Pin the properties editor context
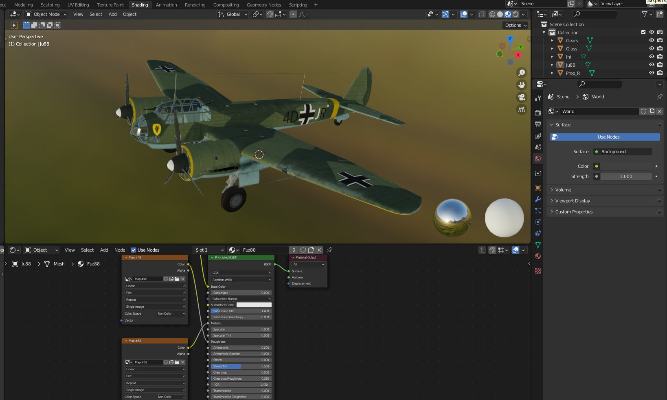This screenshot has height=400, width=667. pos(659,97)
